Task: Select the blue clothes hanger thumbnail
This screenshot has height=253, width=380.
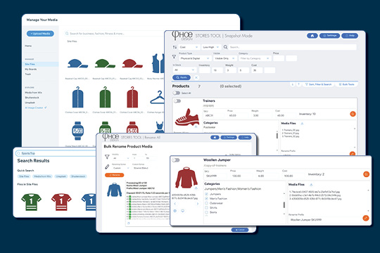Action: click(x=158, y=97)
